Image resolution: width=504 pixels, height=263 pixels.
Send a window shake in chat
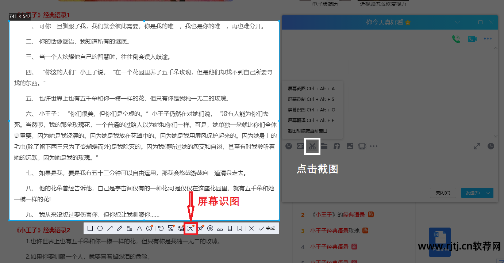[x=362, y=146]
